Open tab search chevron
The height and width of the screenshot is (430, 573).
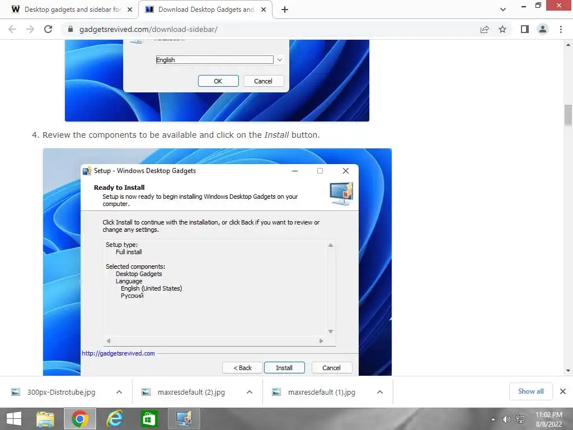click(x=503, y=10)
